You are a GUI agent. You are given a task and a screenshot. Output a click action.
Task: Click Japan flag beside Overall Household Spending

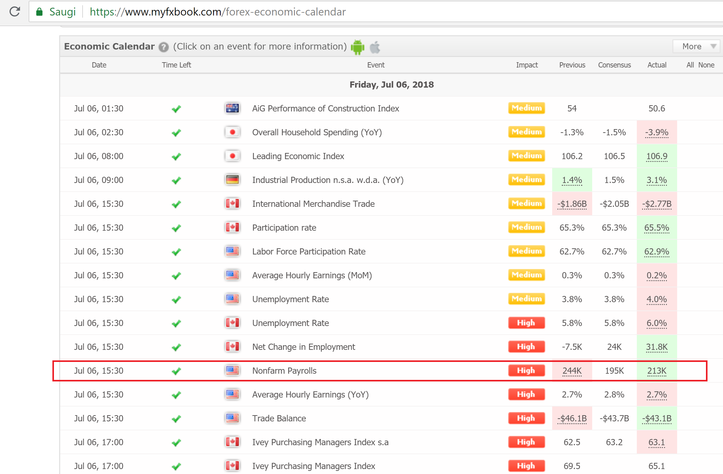pos(232,132)
